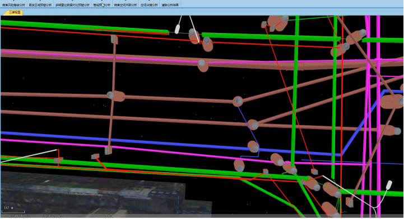Image resolution: width=404 pixels, height=219 pixels.
Task: Select white street lamp at top of view
Action: pos(178,28)
